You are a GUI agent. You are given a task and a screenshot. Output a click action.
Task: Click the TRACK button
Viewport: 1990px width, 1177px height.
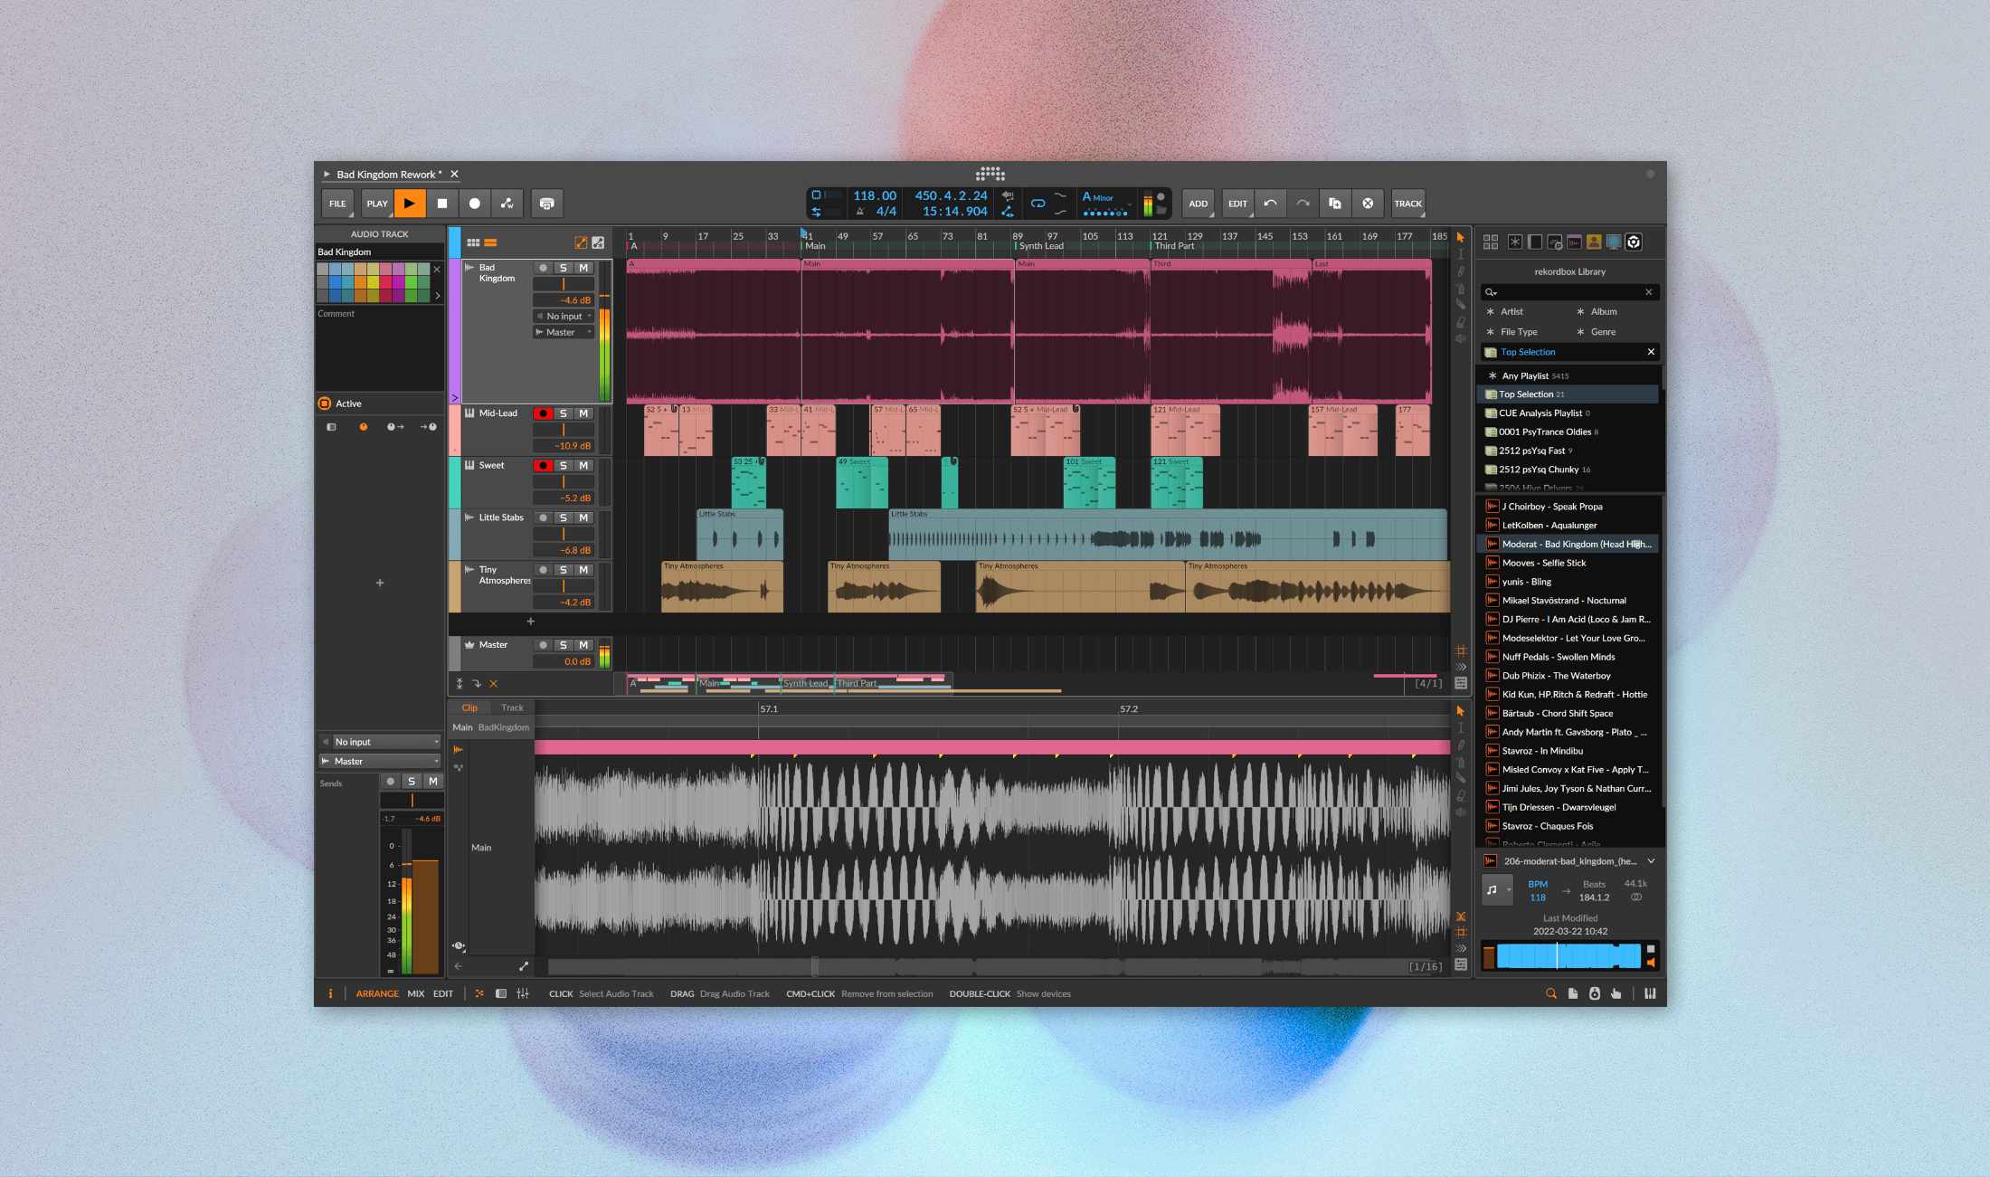click(x=1407, y=204)
